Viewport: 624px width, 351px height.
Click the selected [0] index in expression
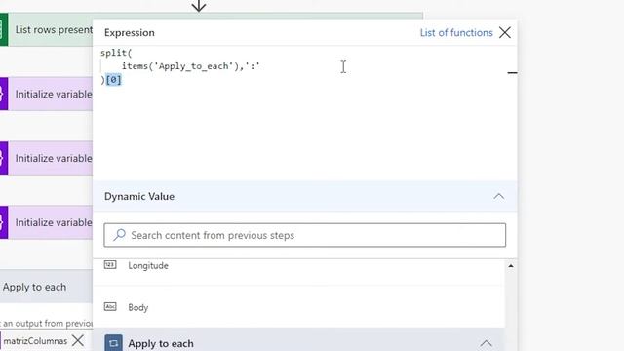[114, 80]
